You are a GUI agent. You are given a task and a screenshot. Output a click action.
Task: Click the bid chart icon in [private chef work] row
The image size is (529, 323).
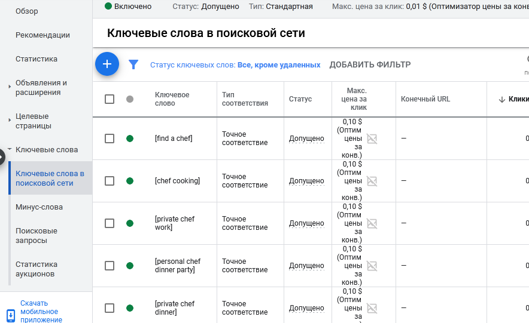click(372, 223)
